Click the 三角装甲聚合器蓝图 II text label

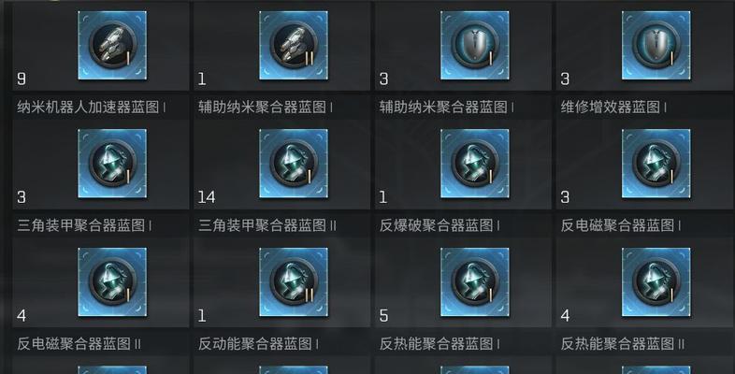point(267,225)
